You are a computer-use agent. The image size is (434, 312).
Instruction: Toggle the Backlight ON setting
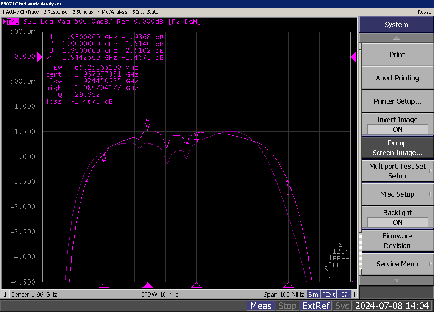point(397,217)
